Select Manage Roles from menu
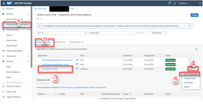 (190, 78)
